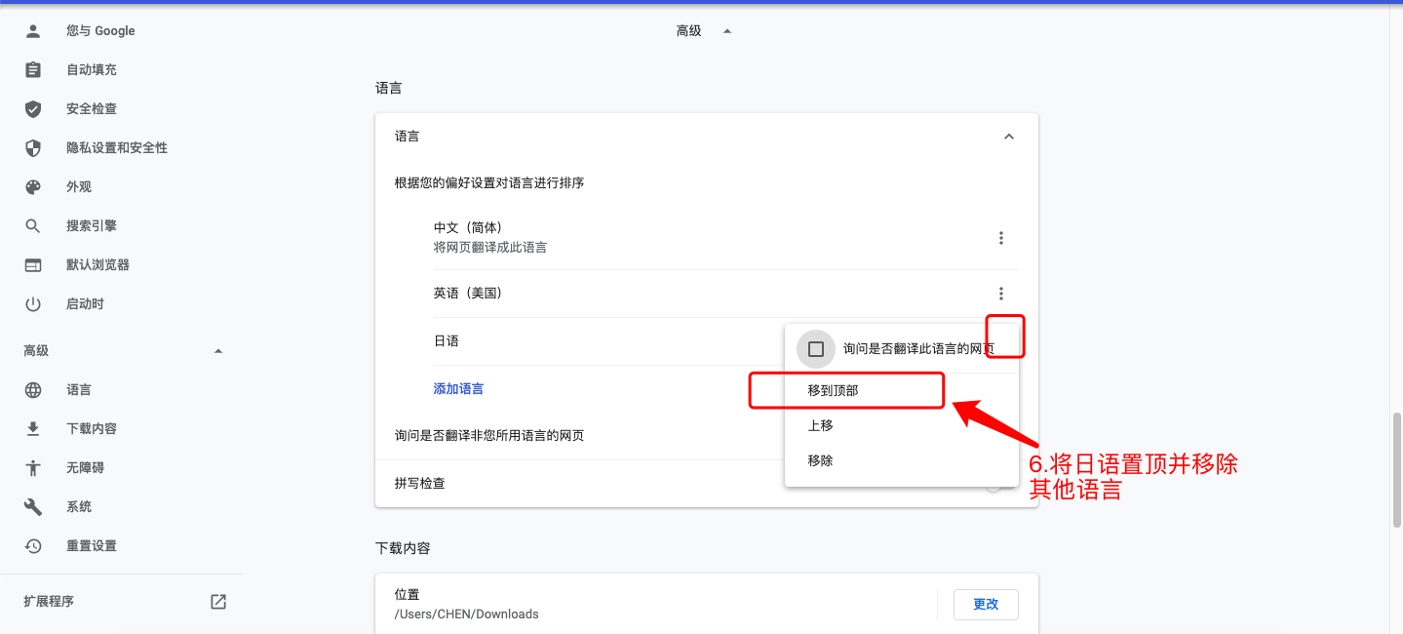Viewport: 1403px width, 634px height.
Task: Select the 外观 palette icon
Action: pyautogui.click(x=32, y=186)
